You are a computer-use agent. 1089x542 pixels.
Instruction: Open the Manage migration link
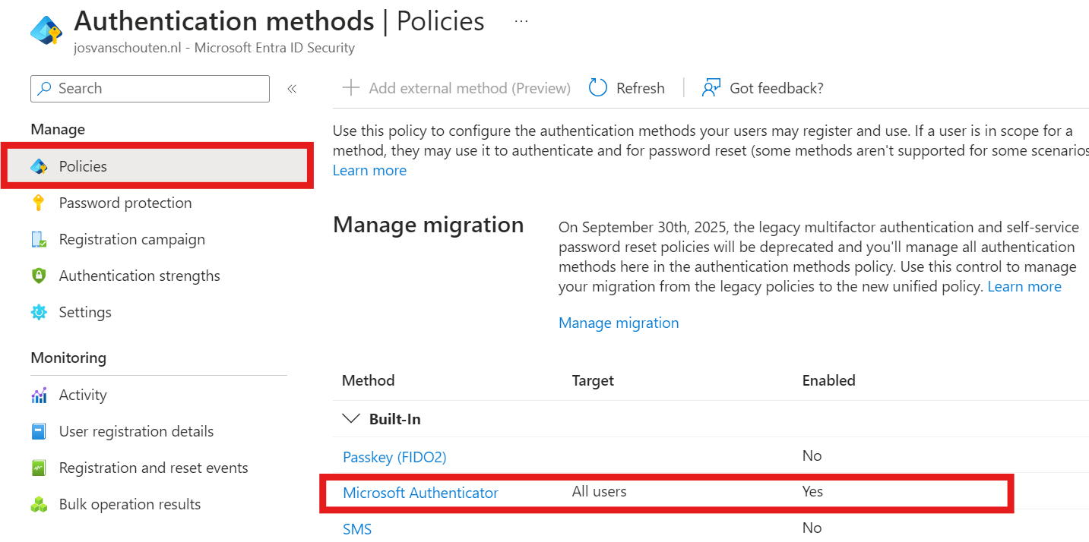(x=619, y=323)
